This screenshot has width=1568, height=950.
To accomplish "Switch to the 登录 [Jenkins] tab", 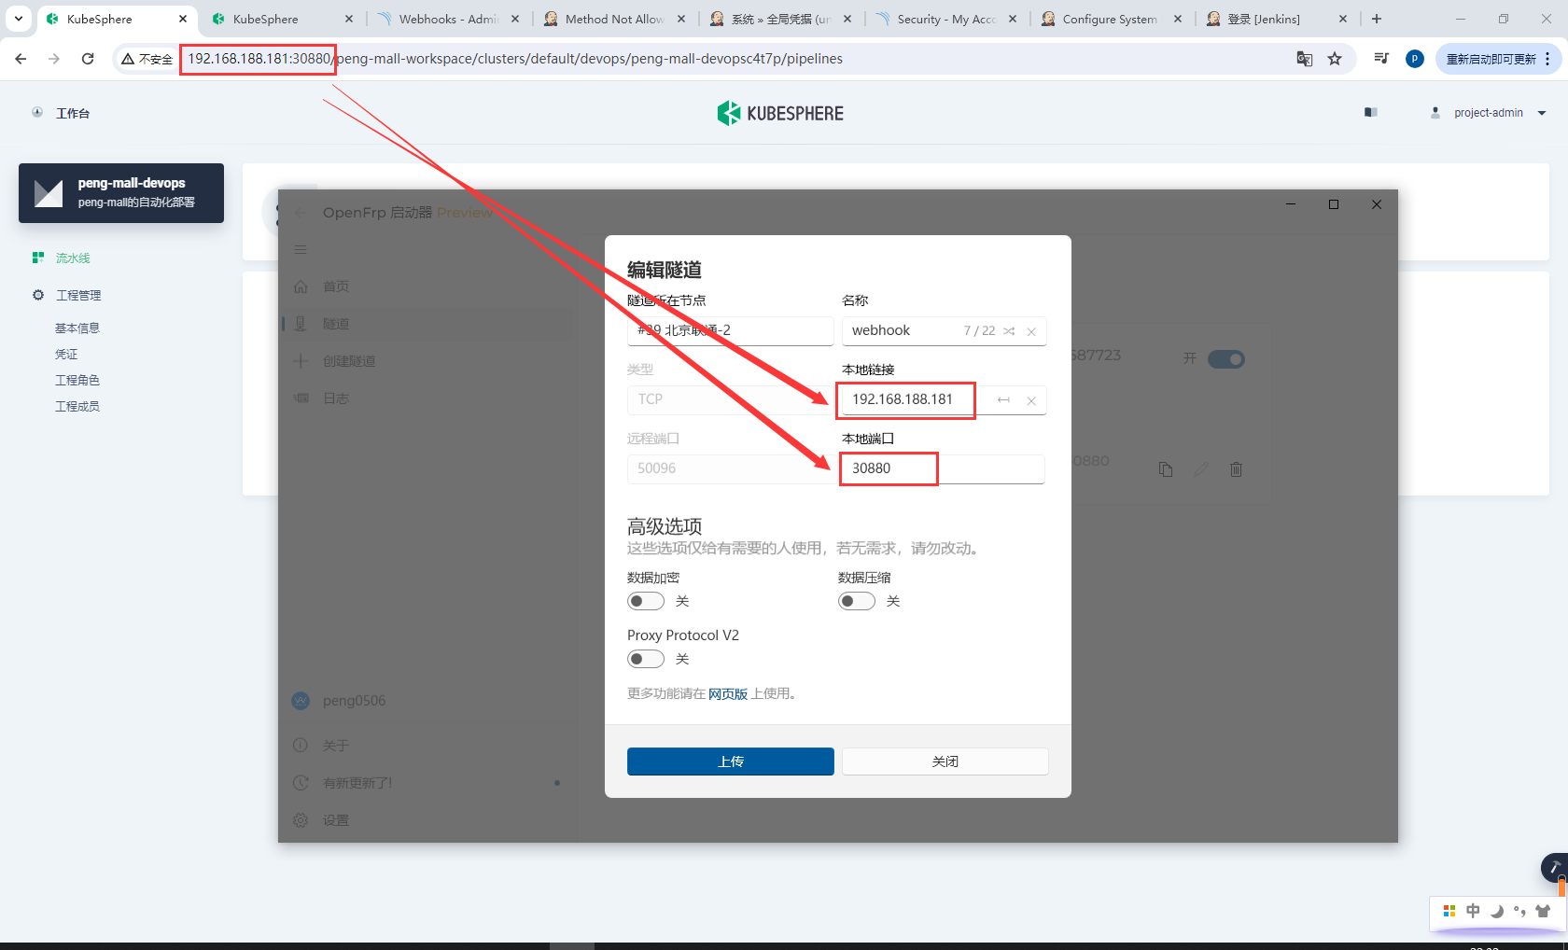I will 1277,19.
